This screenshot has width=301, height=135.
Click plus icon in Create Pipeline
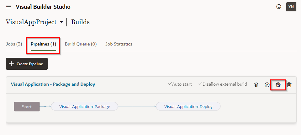click(11, 64)
